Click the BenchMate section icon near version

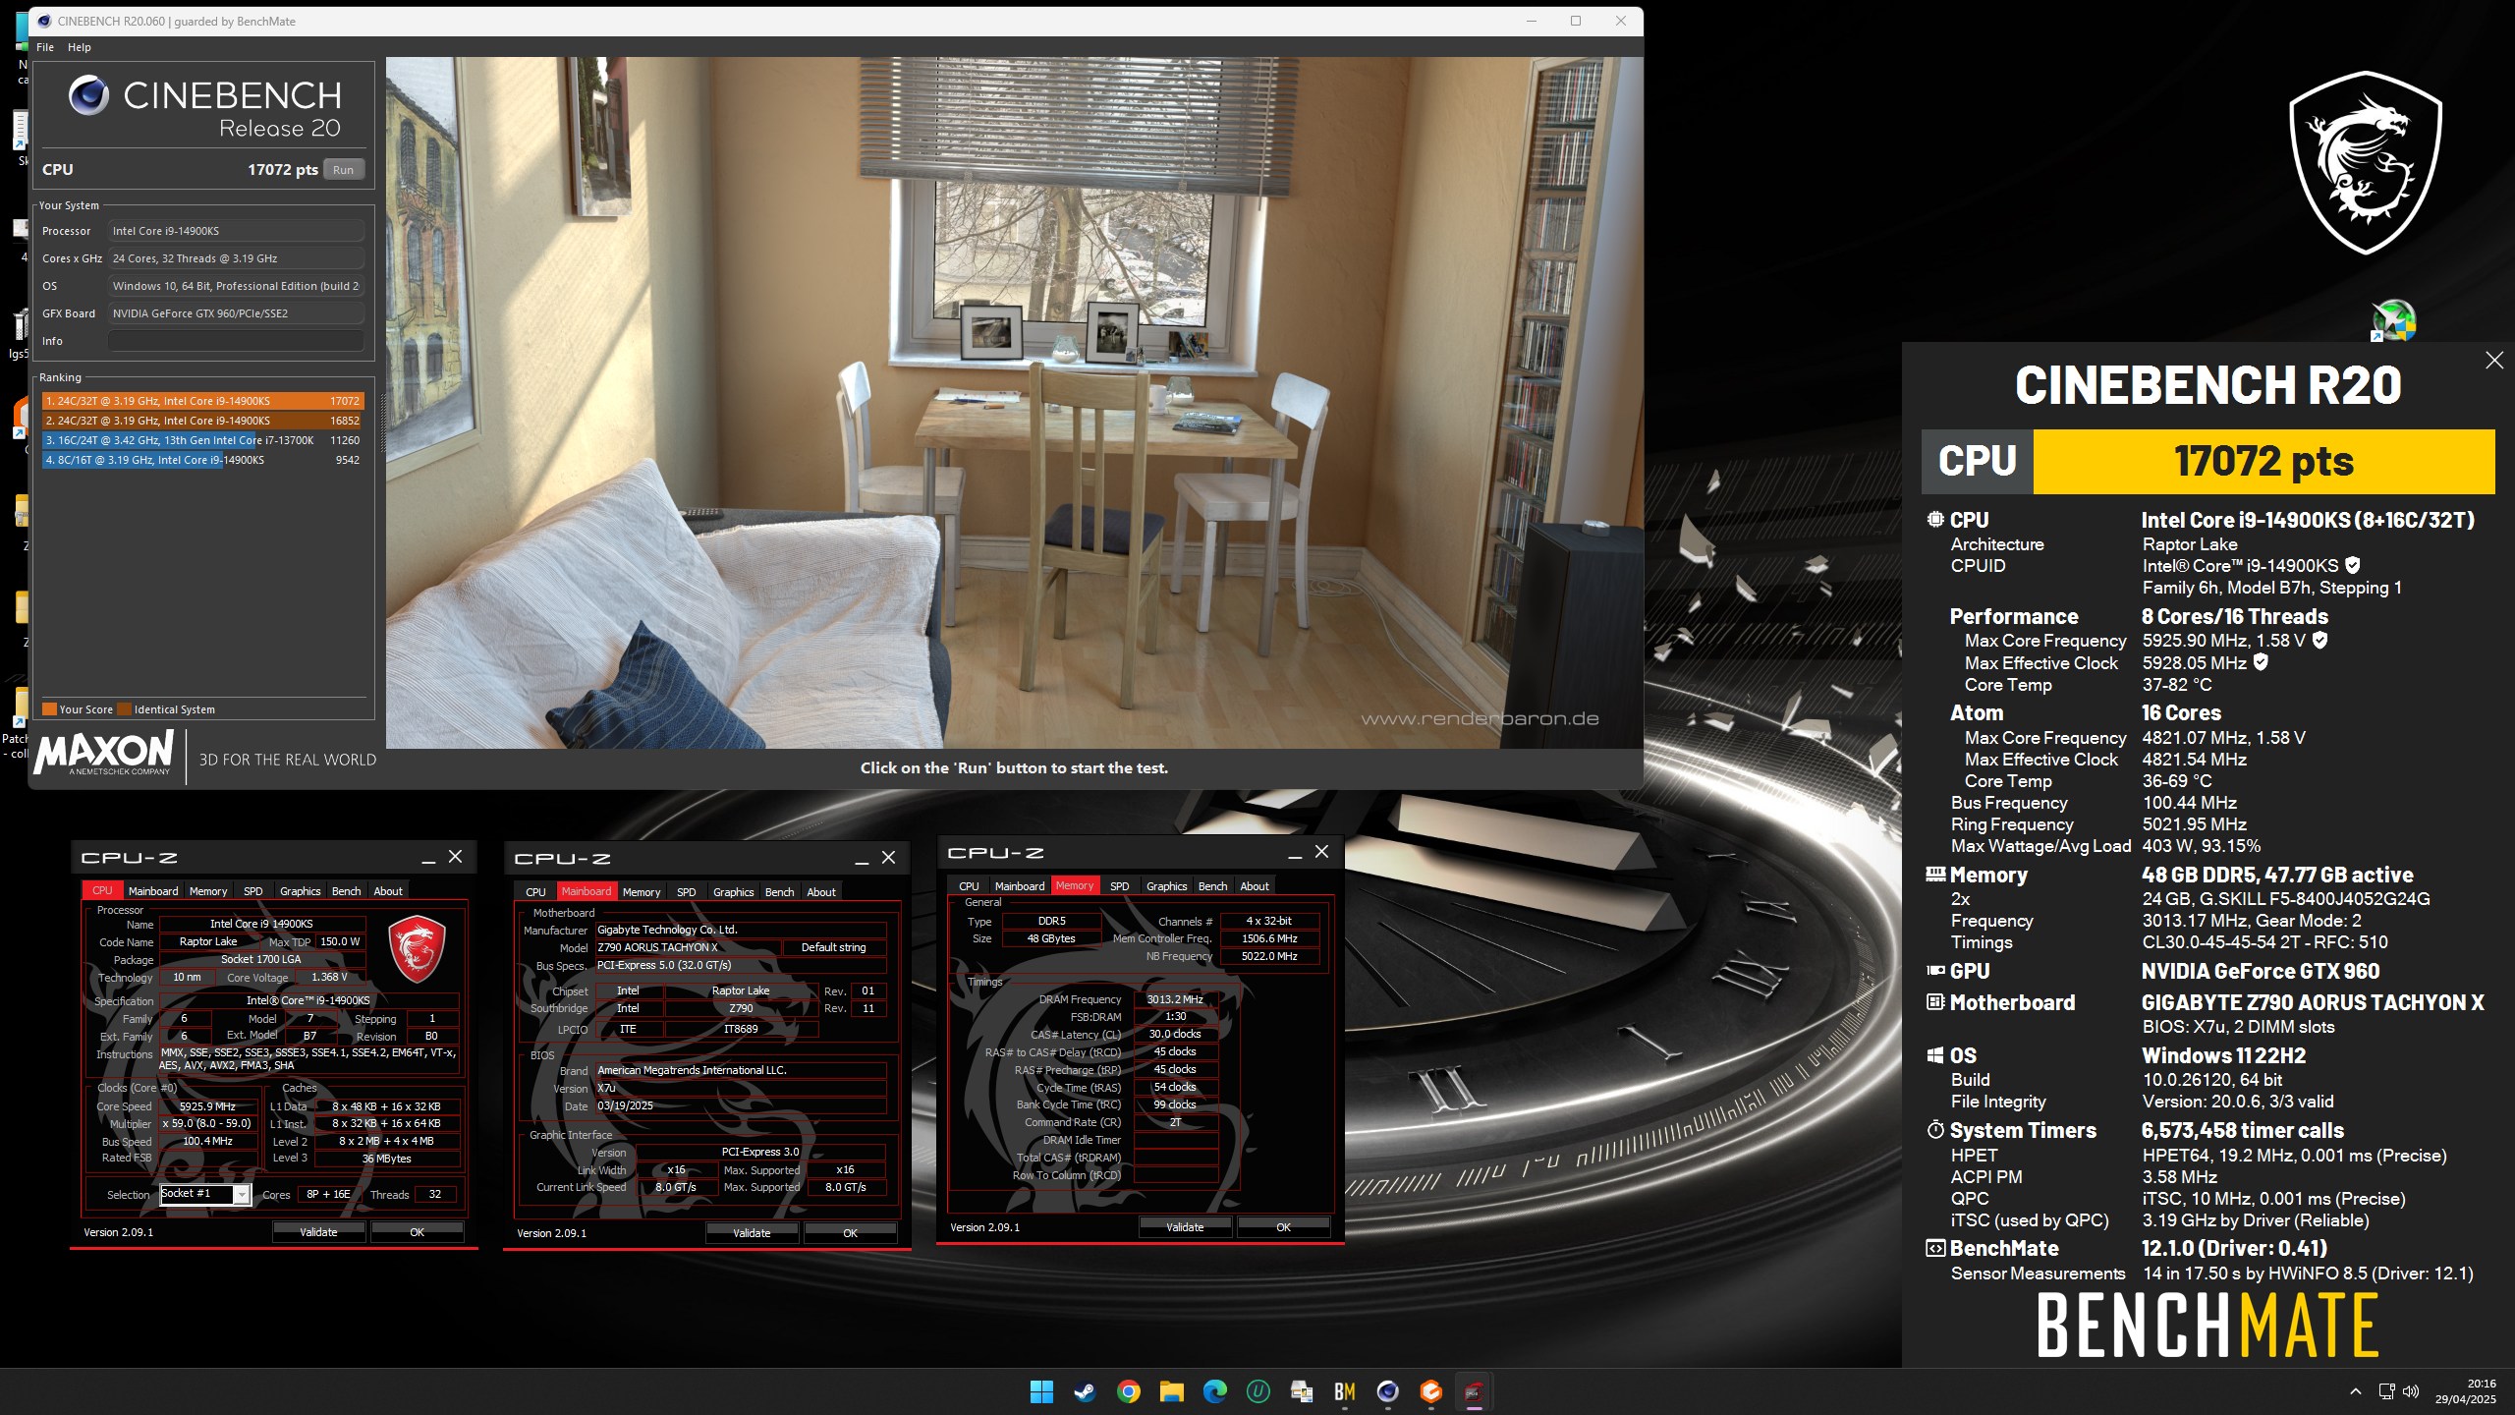click(x=1935, y=1249)
